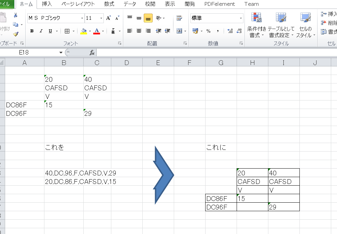Apply percent style to the cell

208,31
